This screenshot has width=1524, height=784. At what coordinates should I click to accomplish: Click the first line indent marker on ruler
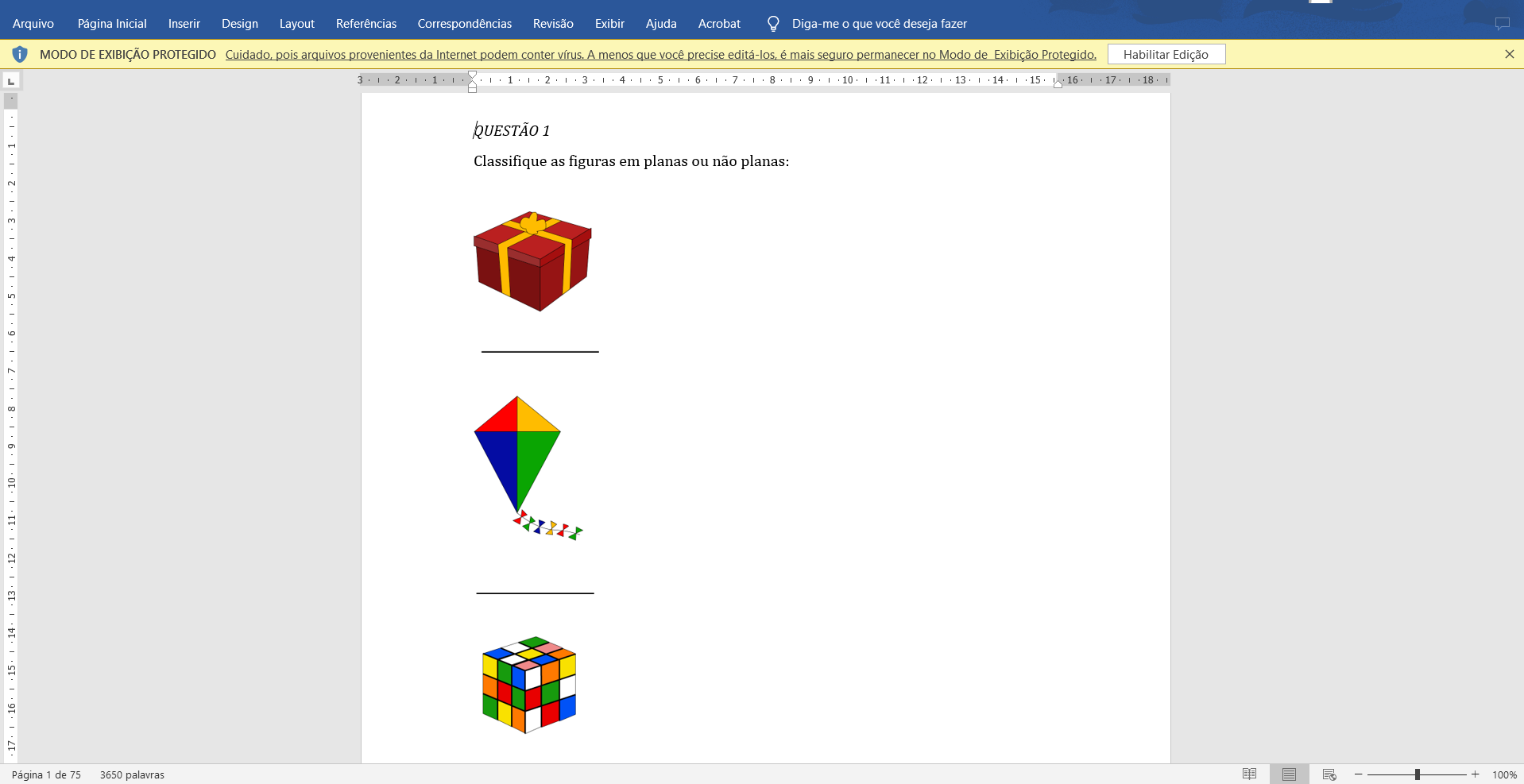pyautogui.click(x=472, y=75)
